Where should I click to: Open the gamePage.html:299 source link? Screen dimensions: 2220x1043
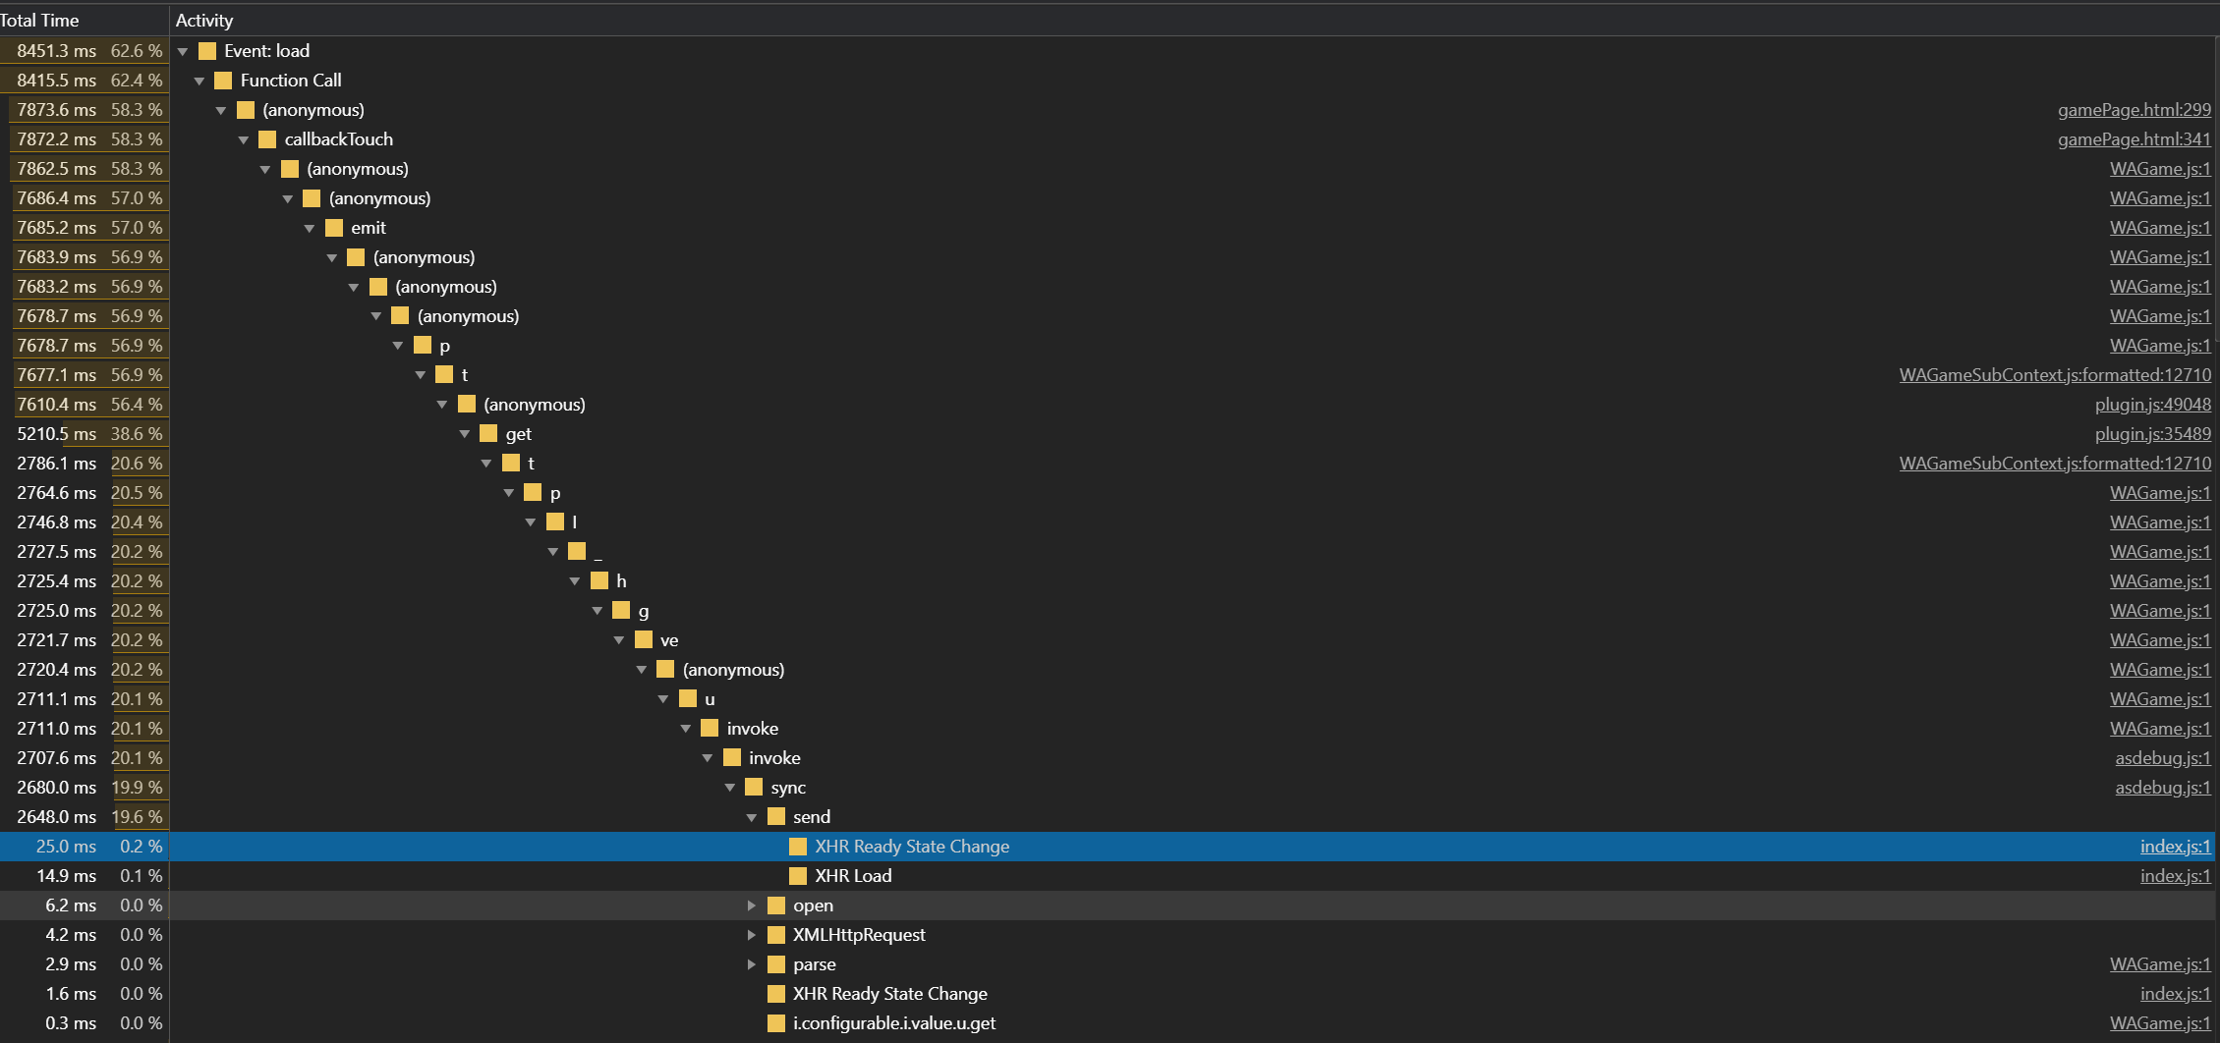point(2135,110)
